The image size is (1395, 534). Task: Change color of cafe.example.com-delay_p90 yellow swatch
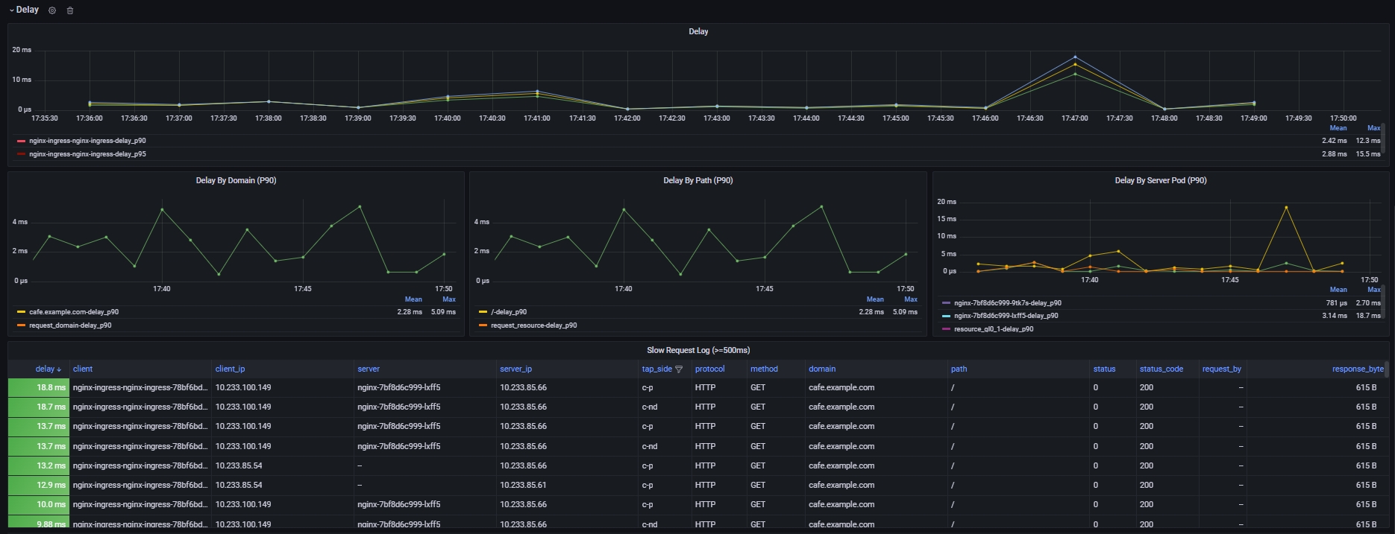tap(21, 312)
